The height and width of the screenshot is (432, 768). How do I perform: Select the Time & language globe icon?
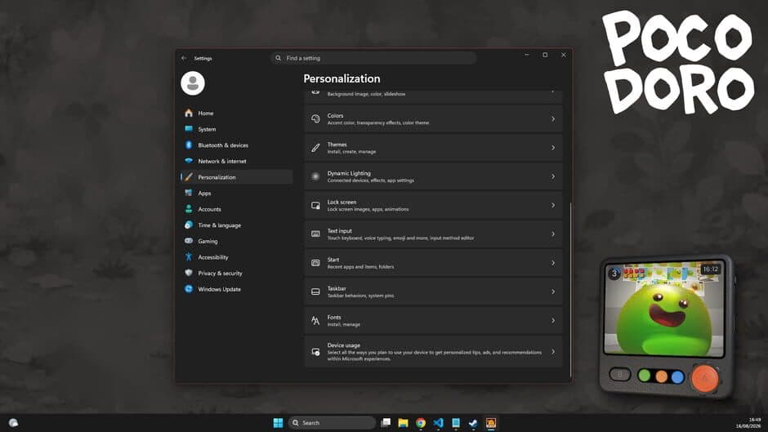pos(189,225)
